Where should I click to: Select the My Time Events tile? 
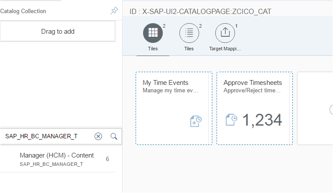(x=174, y=108)
